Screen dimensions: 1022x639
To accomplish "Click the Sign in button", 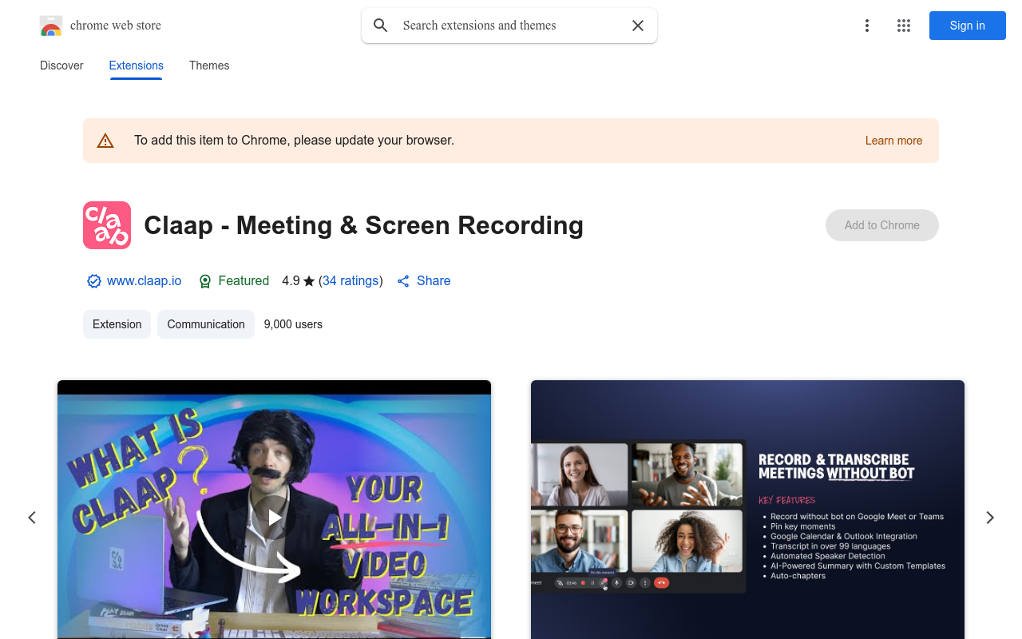I will pos(968,26).
